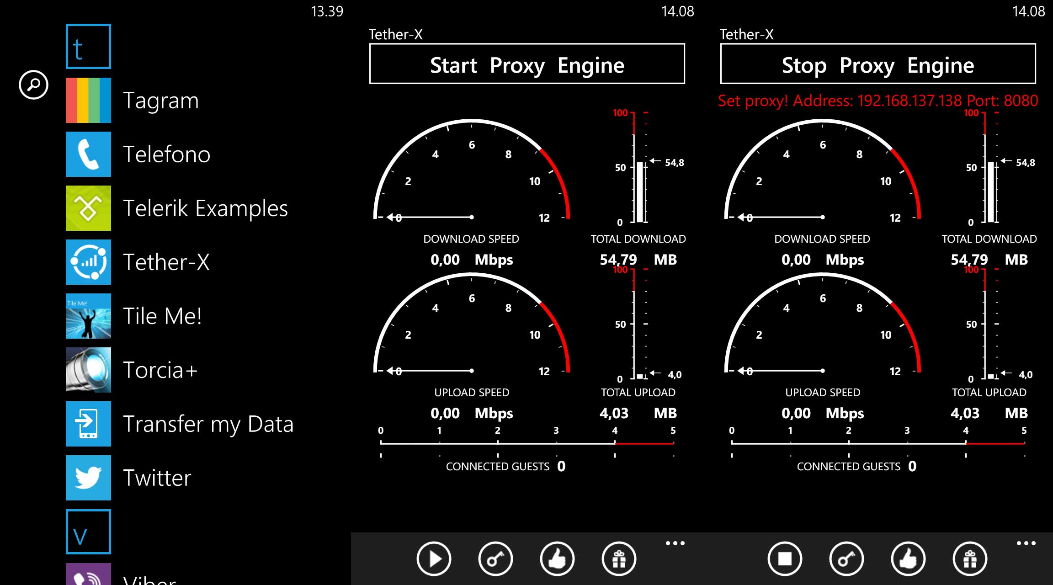Tap thumbs-up icon in middle Tether-X bar
This screenshot has width=1053, height=585.
(x=557, y=558)
